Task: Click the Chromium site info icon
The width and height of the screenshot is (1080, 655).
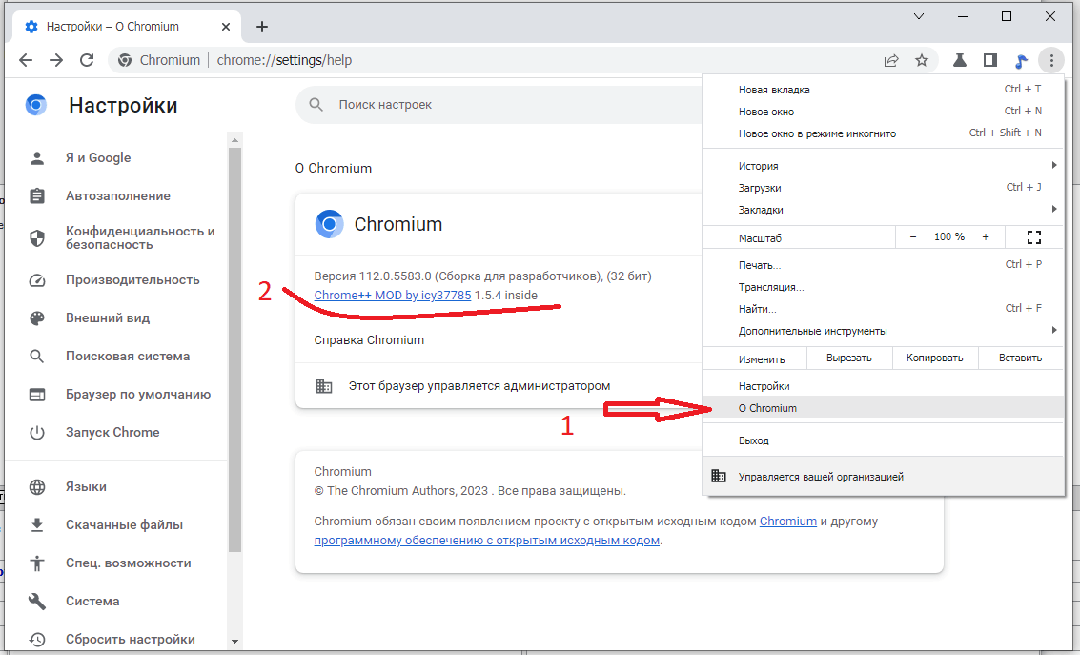Action: point(125,61)
